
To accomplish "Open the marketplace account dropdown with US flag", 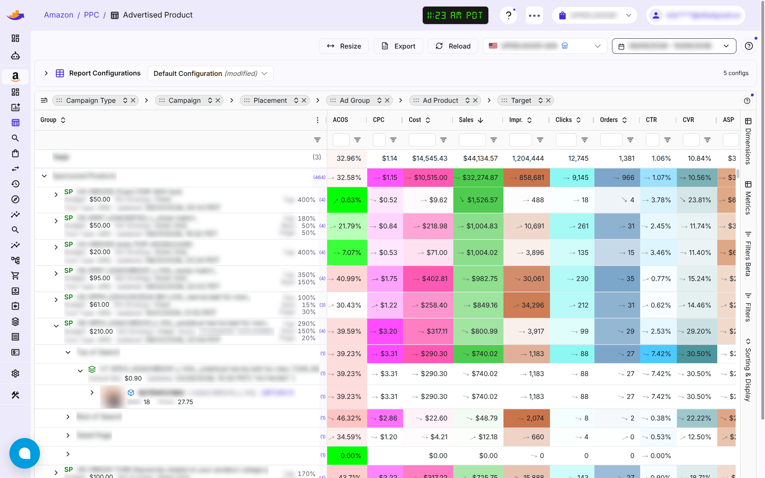I will 545,46.
